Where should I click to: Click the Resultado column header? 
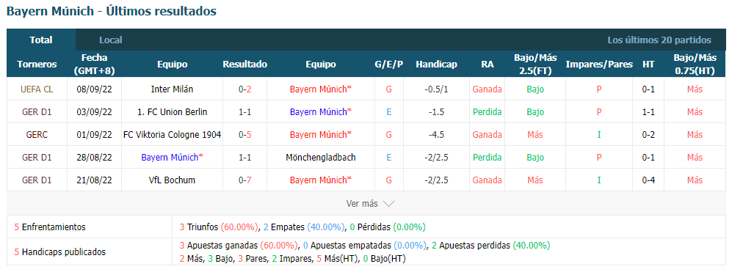coord(245,65)
